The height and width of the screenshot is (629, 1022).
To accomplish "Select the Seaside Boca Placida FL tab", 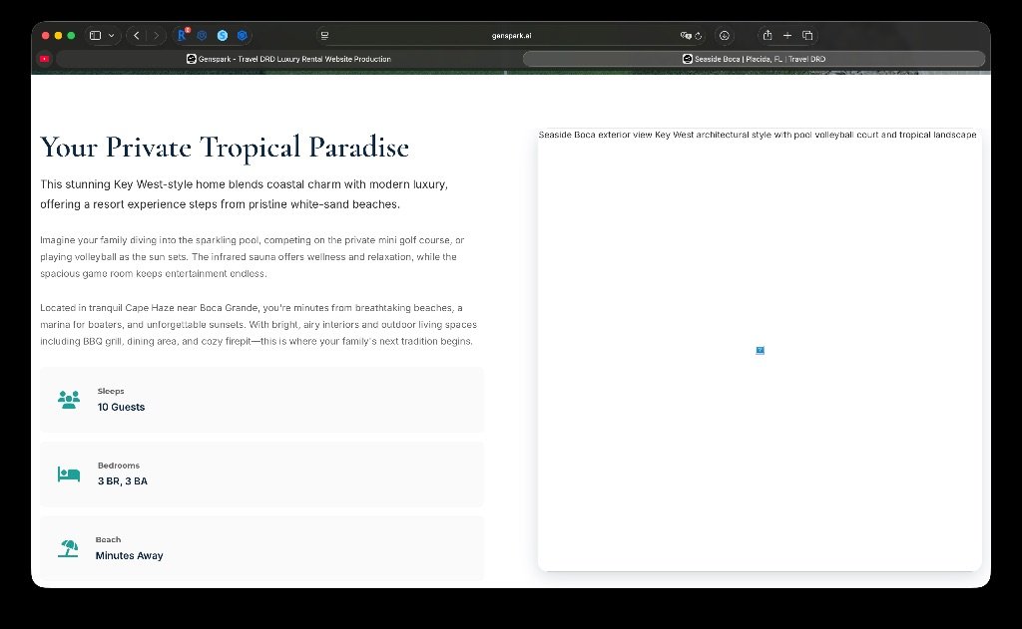I will 754,59.
